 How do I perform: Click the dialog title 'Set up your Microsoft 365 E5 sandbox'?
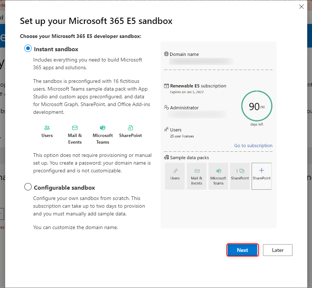[96, 21]
